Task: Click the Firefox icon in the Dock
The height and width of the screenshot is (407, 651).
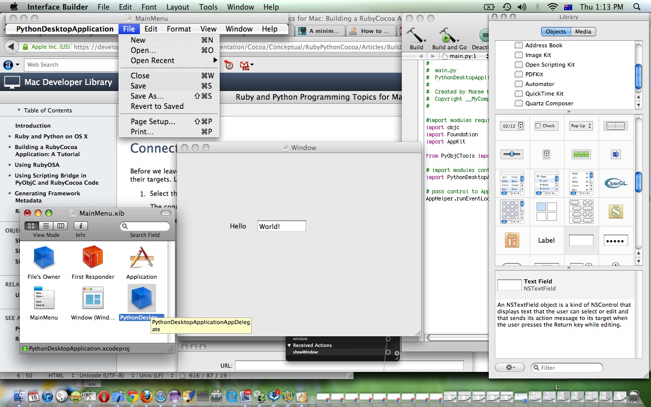Action: (146, 396)
